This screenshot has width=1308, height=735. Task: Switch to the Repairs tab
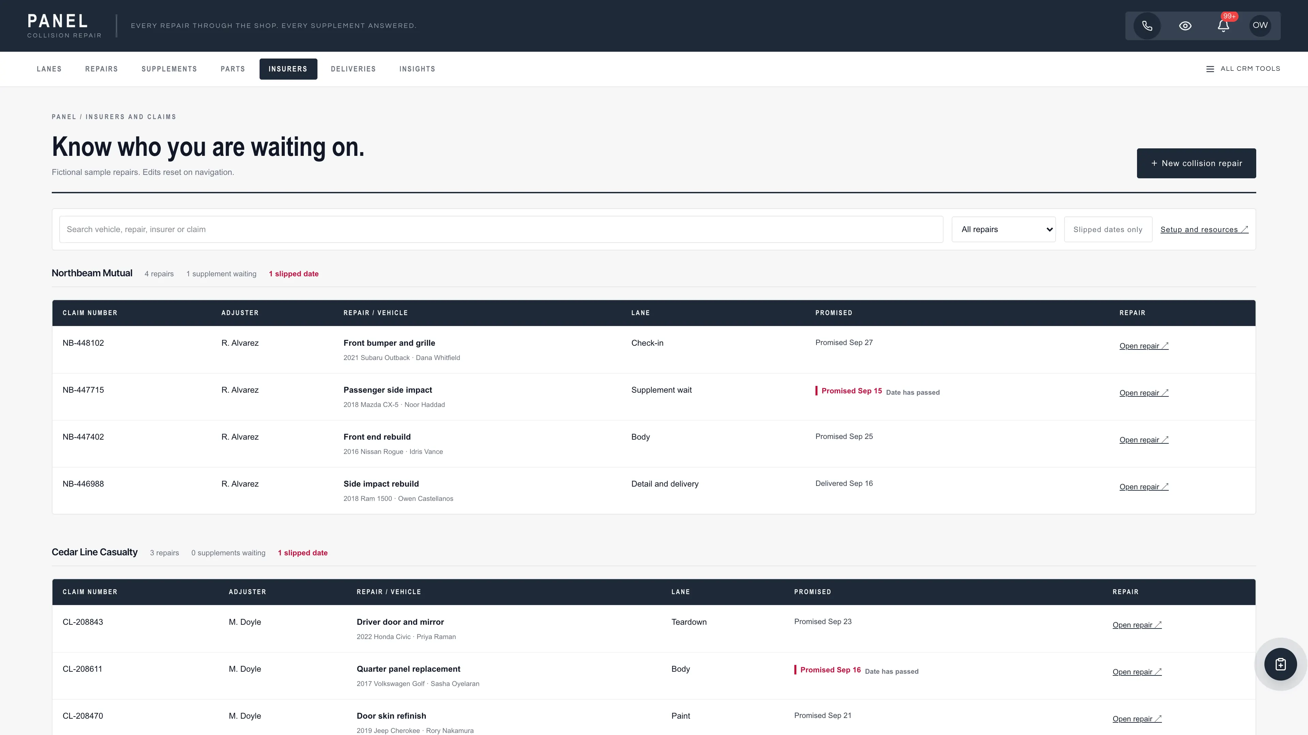[102, 69]
